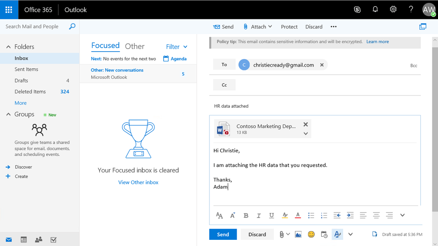The height and width of the screenshot is (246, 438).
Task: Open the settings gear
Action: click(393, 10)
